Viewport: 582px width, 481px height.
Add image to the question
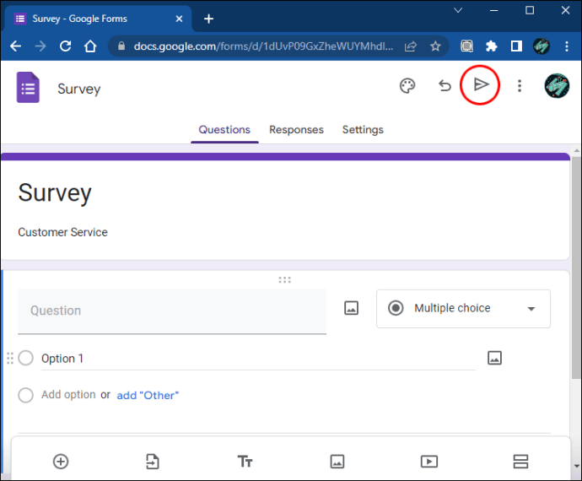pyautogui.click(x=352, y=309)
